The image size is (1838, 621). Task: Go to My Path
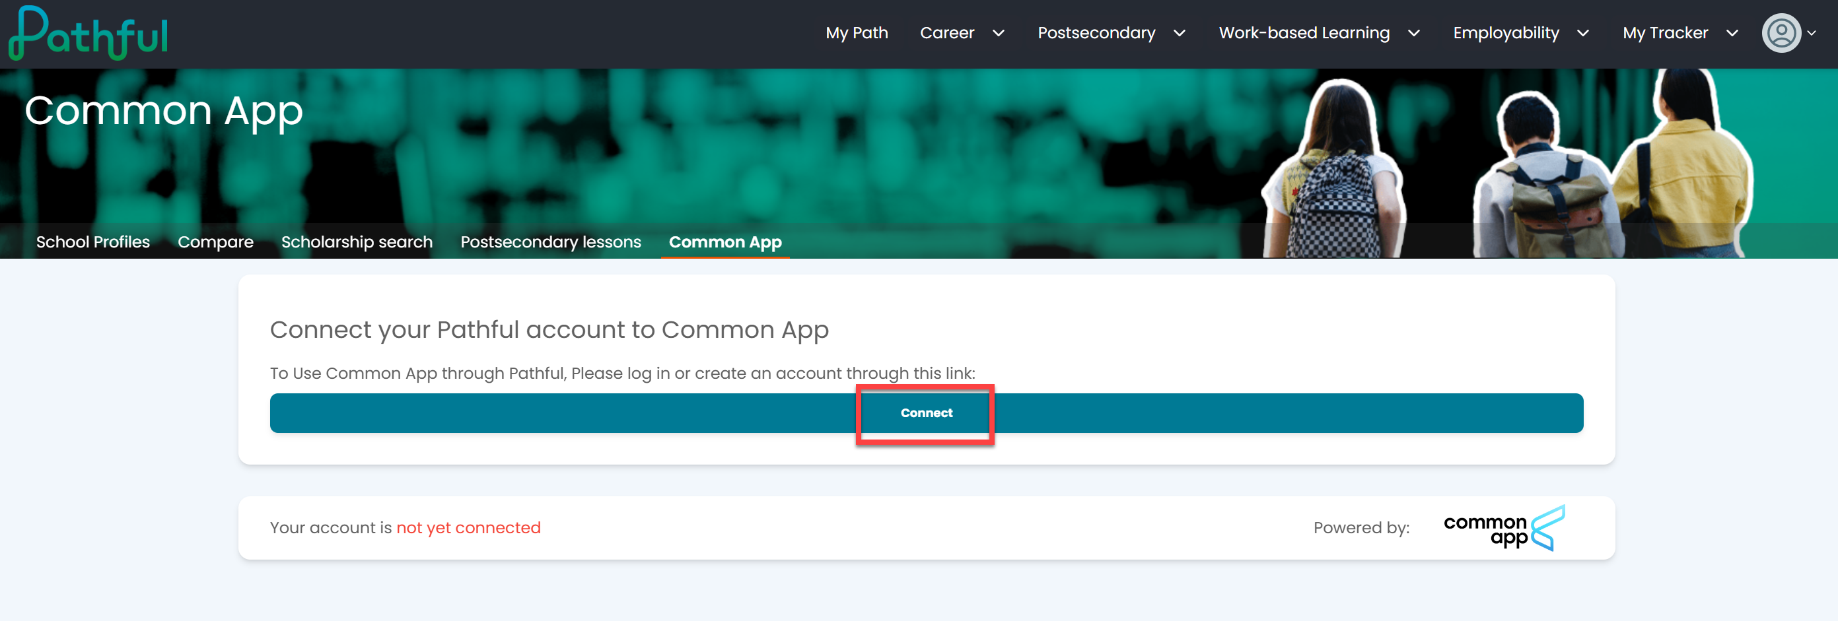pyautogui.click(x=856, y=33)
